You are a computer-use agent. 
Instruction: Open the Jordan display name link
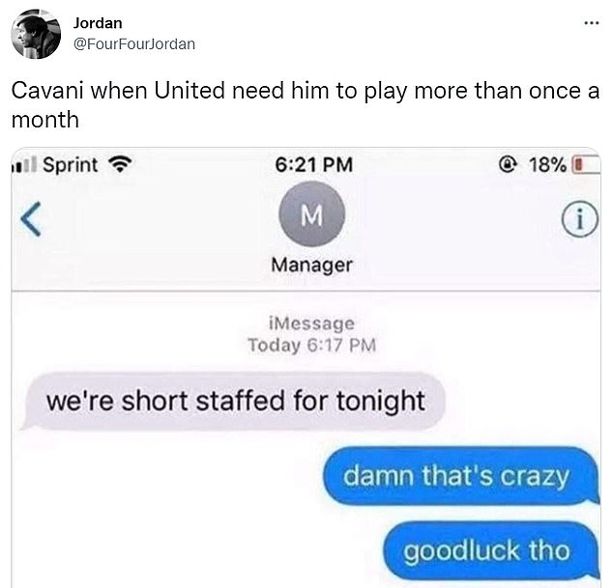98,23
